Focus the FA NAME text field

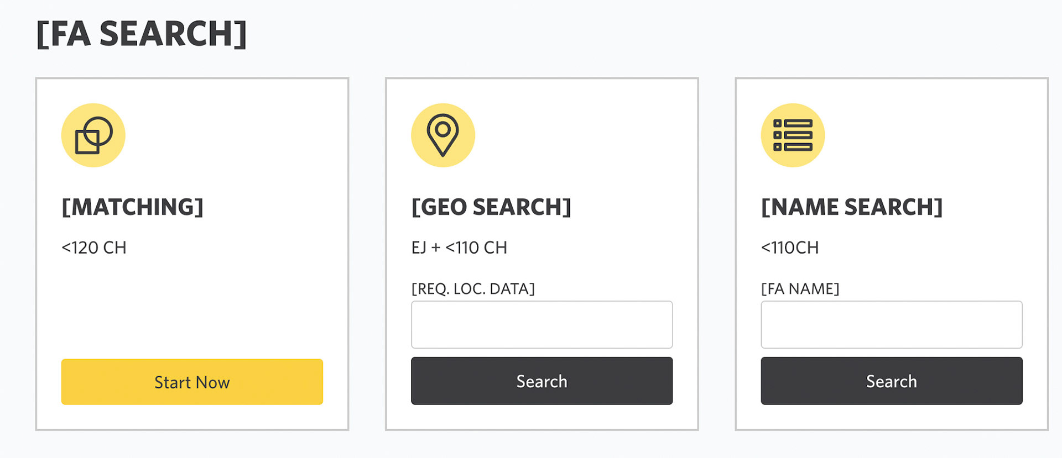pyautogui.click(x=891, y=325)
